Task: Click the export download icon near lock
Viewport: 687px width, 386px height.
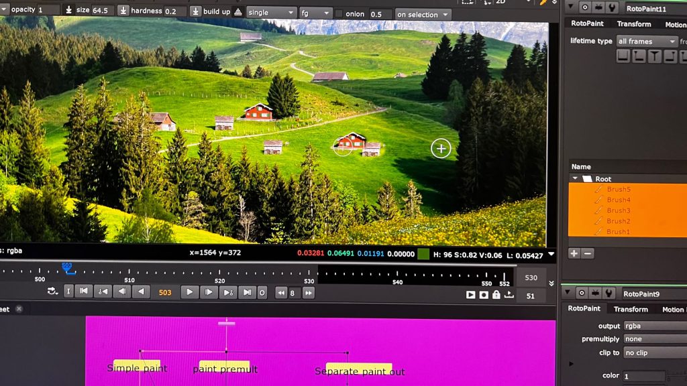Action: pos(509,295)
